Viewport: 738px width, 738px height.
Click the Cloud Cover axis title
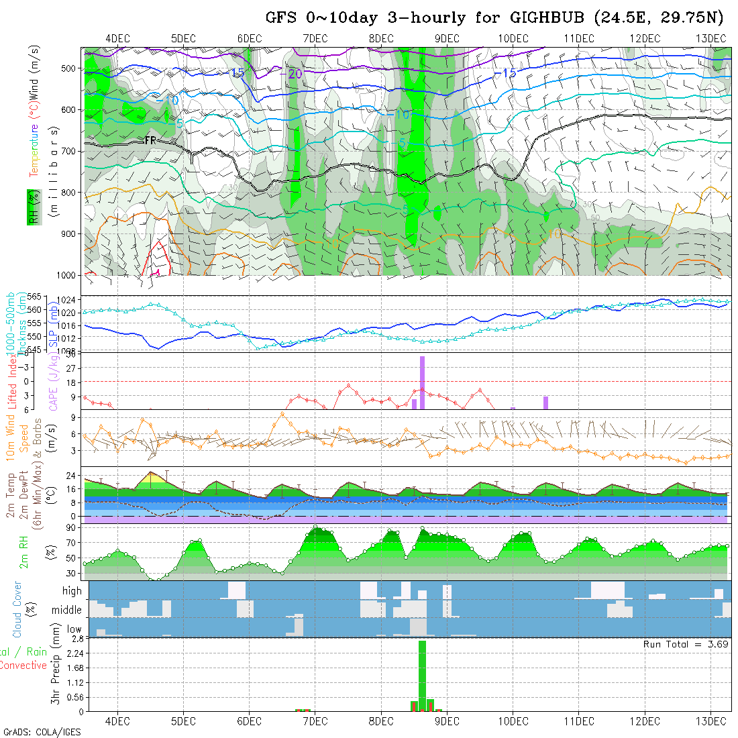pos(17,609)
